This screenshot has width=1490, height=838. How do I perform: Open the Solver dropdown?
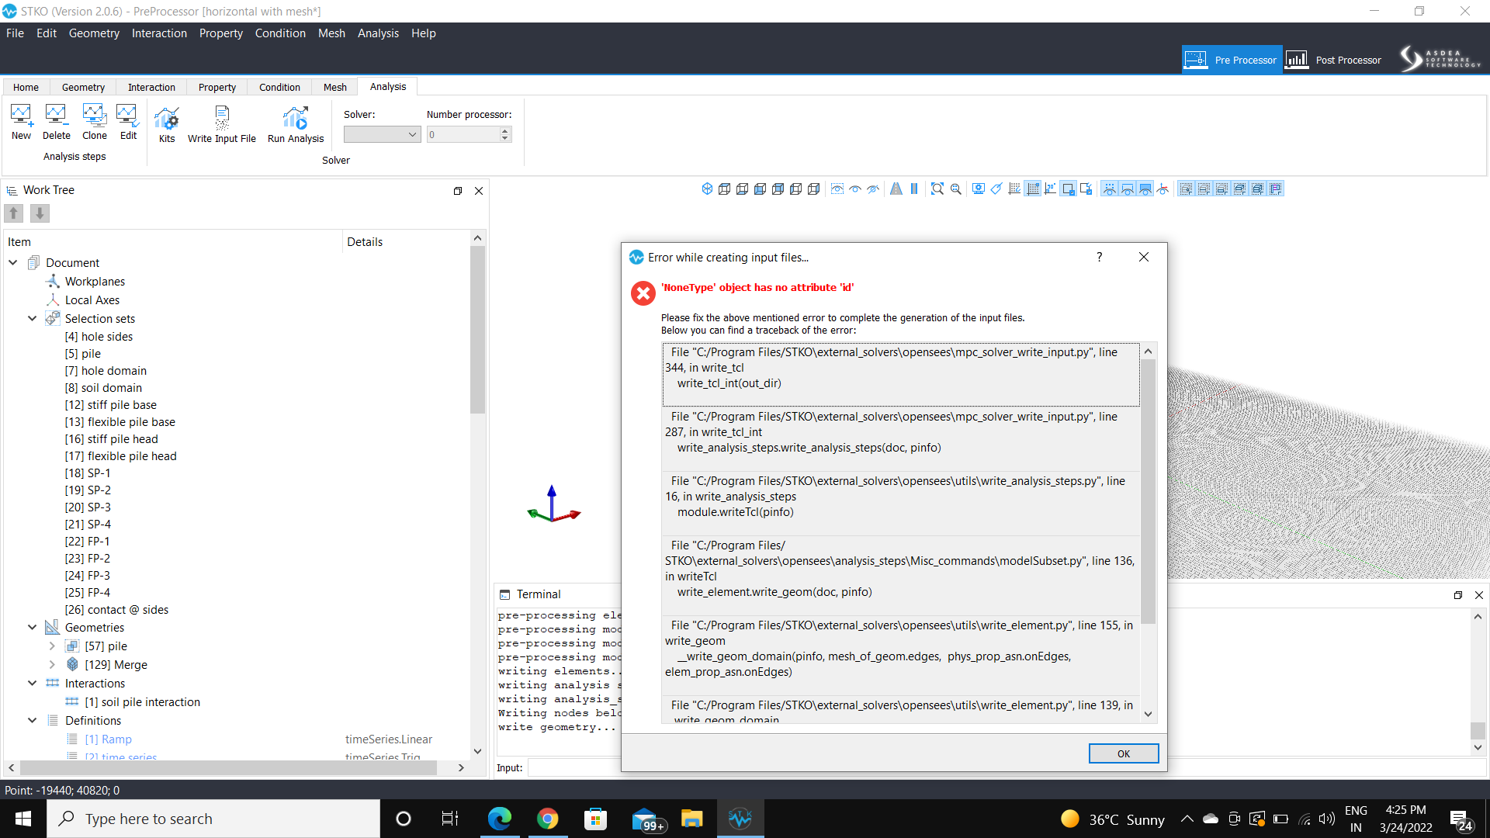[x=382, y=134]
